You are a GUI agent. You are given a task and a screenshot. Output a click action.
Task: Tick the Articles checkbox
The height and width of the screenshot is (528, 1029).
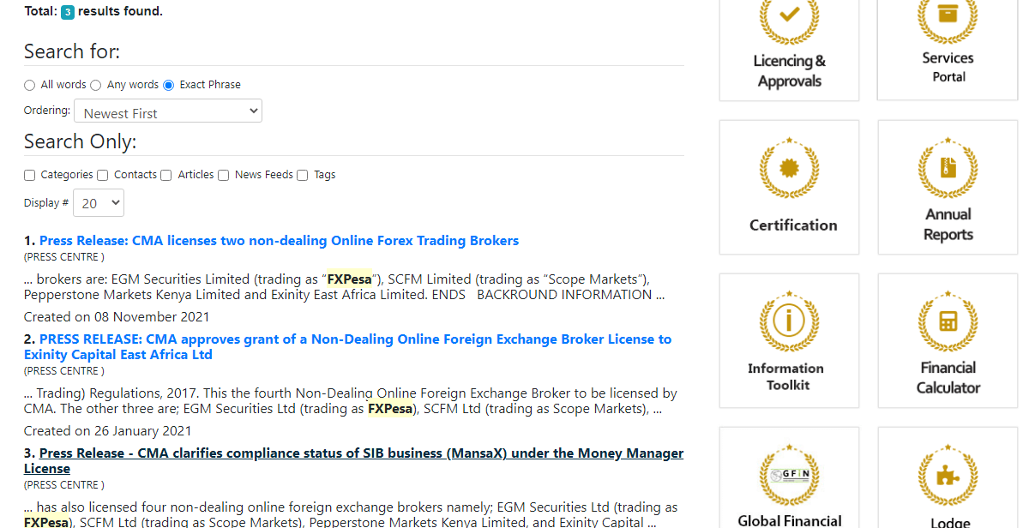click(x=166, y=175)
